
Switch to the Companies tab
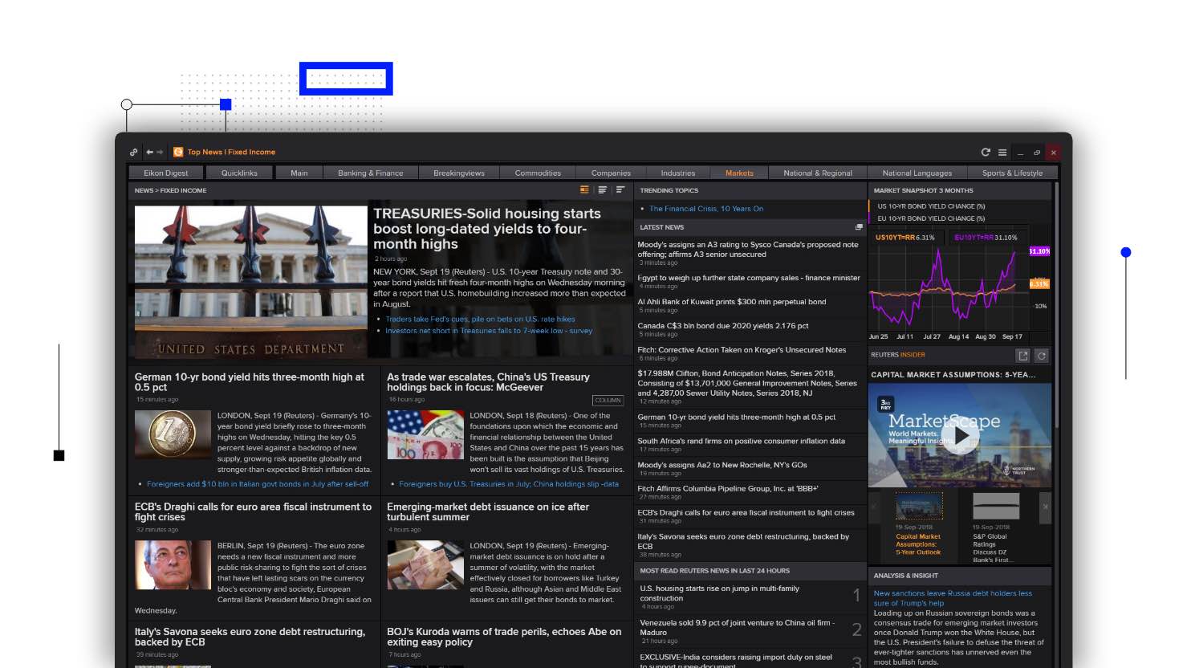point(611,173)
